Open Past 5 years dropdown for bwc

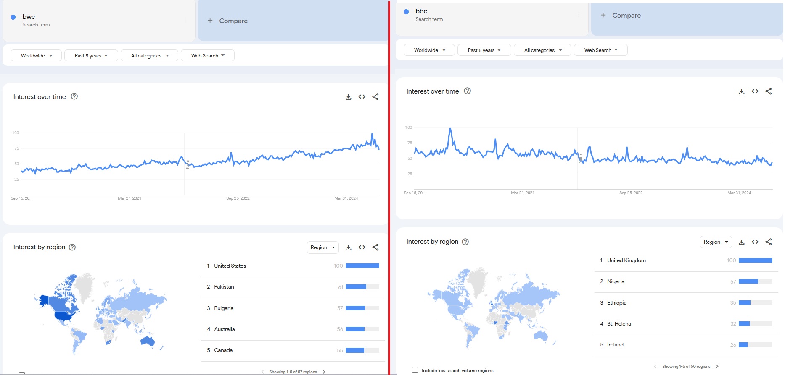pyautogui.click(x=91, y=55)
